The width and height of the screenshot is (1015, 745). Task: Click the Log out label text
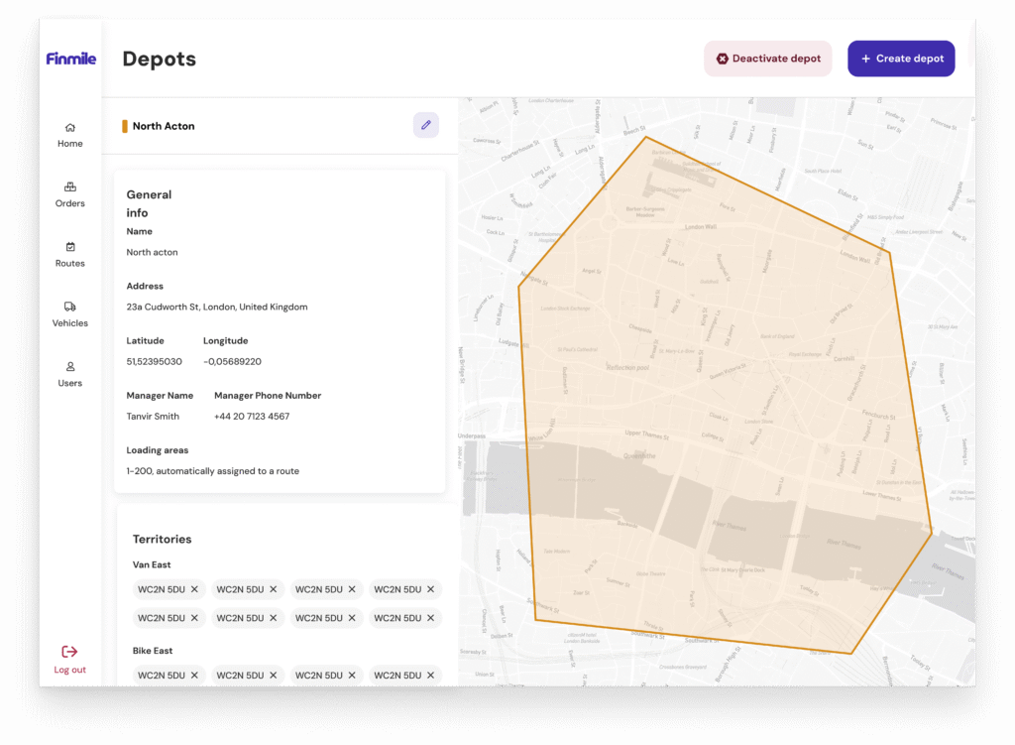(x=69, y=671)
